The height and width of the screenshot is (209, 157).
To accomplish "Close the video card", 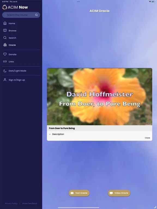I will pyautogui.click(x=147, y=138).
